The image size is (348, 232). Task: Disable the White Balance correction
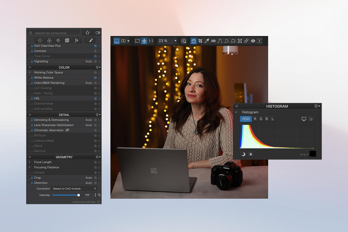32,78
